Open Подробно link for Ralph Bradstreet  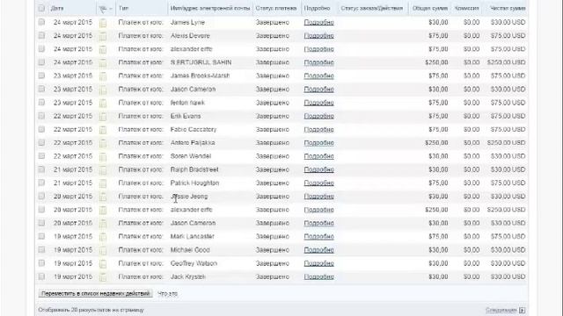pyautogui.click(x=318, y=169)
